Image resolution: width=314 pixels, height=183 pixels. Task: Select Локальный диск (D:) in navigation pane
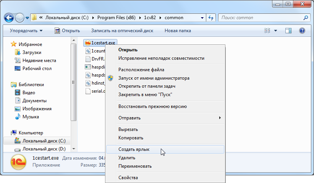tap(44, 149)
